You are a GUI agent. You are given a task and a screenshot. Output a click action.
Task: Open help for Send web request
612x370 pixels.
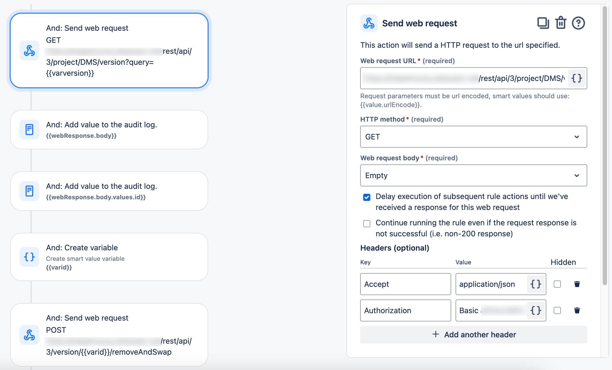pyautogui.click(x=578, y=23)
